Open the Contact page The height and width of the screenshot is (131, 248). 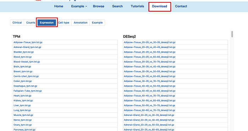pos(181,6)
